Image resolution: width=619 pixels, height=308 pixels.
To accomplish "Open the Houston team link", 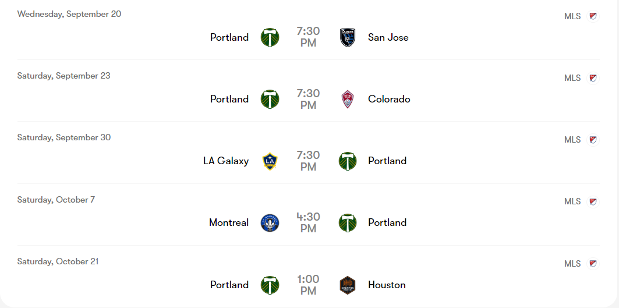I will tap(387, 285).
